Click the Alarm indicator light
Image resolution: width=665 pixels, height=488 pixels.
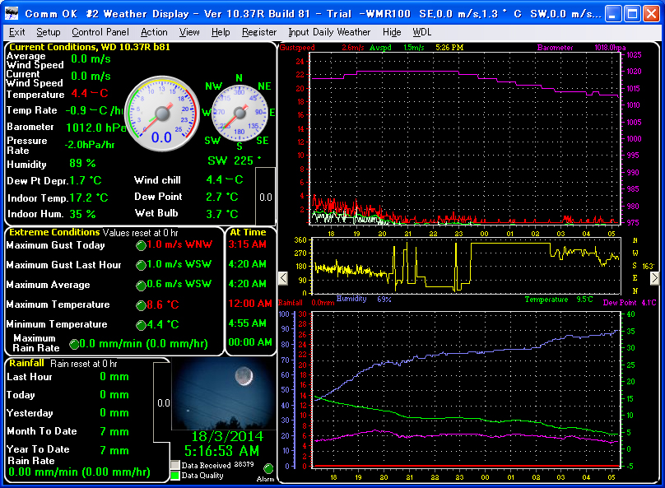tap(268, 468)
